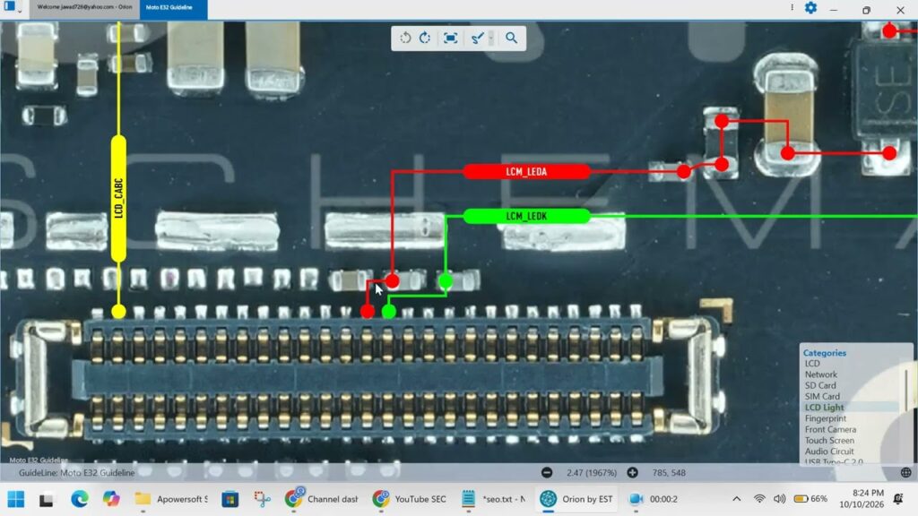Open Task View on the taskbar
The image size is (918, 516).
click(47, 500)
